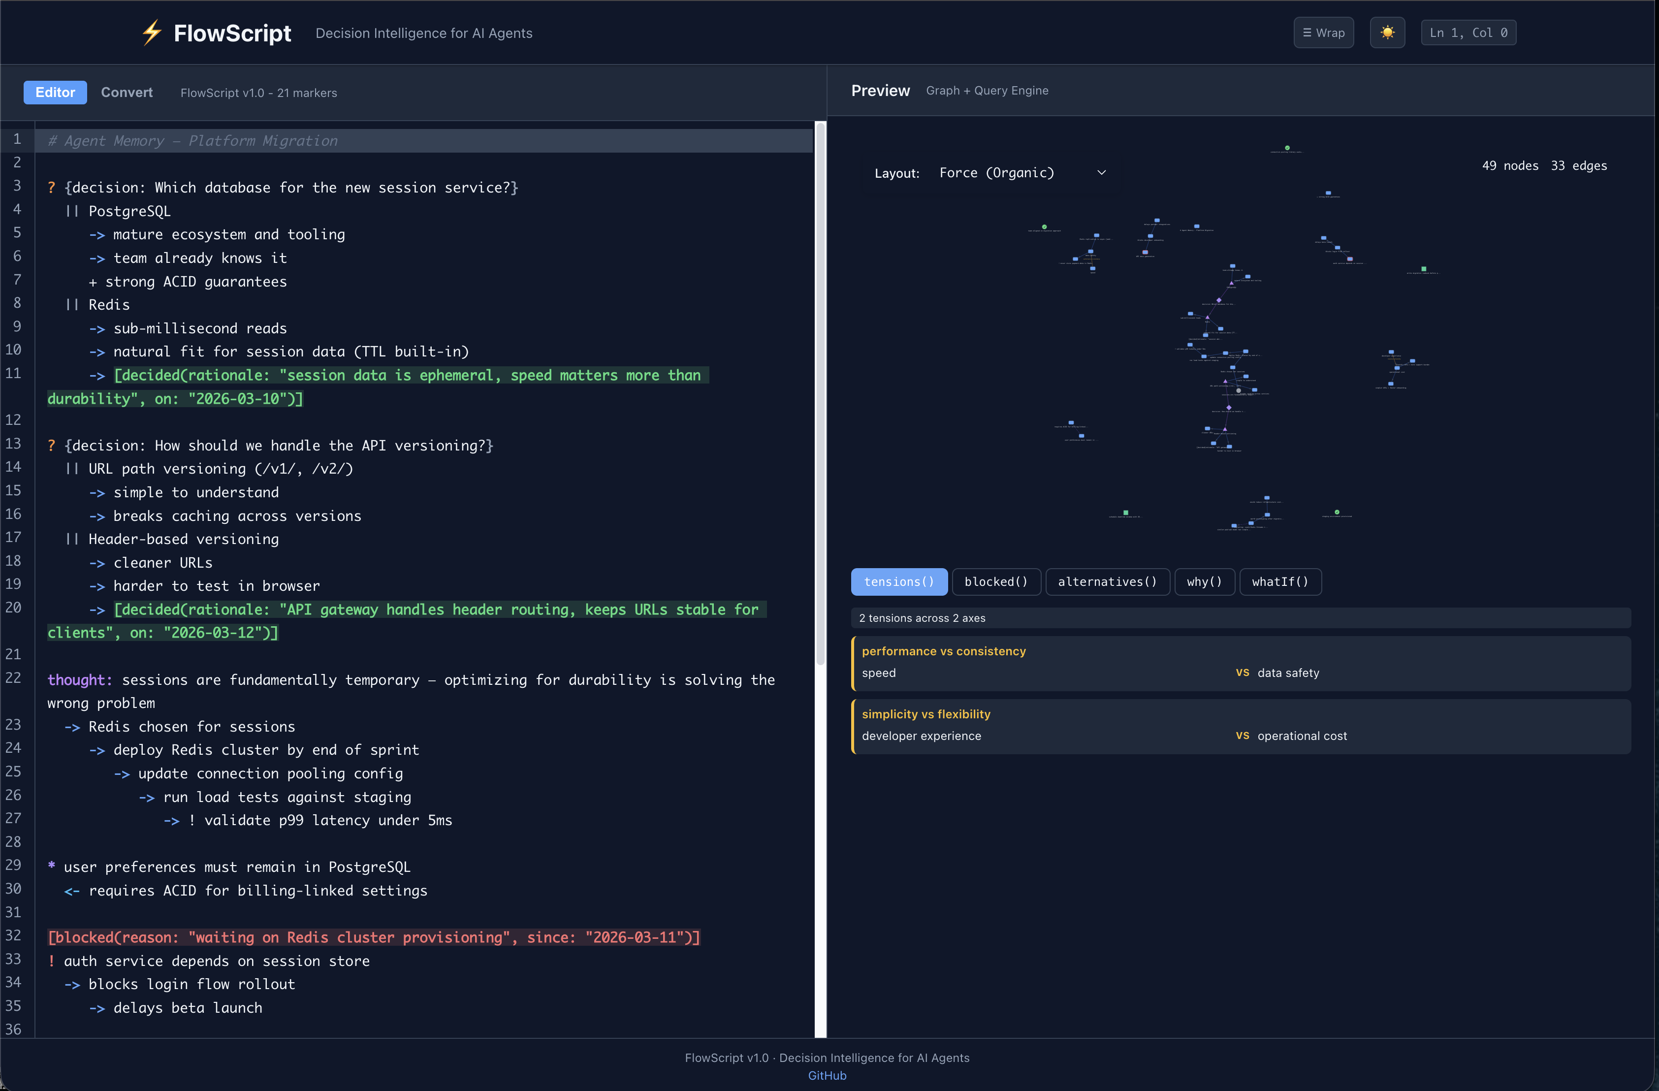Run the whatIf() query

pyautogui.click(x=1280, y=581)
